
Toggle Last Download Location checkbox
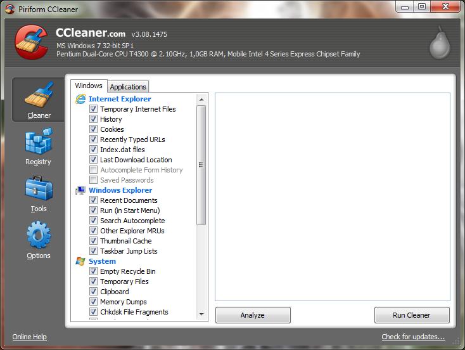(x=93, y=160)
